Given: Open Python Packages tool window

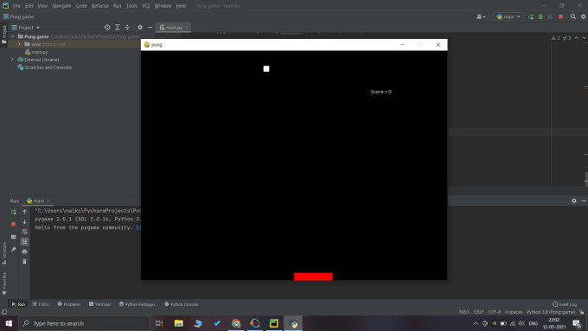Looking at the screenshot, I should (x=137, y=304).
